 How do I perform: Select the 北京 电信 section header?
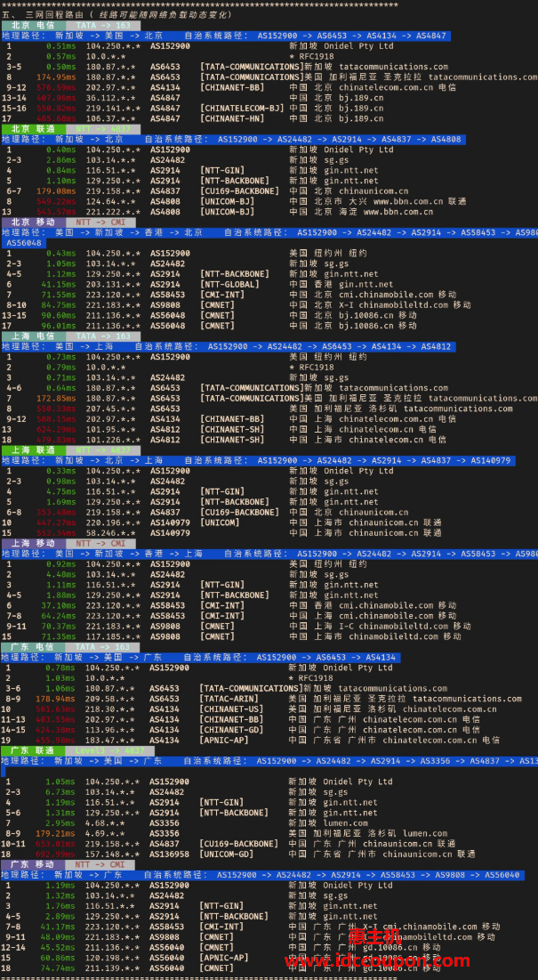point(32,25)
